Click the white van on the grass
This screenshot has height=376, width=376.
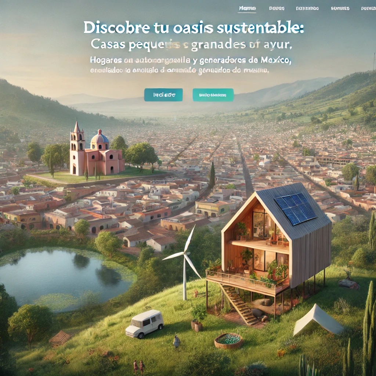tap(145, 323)
